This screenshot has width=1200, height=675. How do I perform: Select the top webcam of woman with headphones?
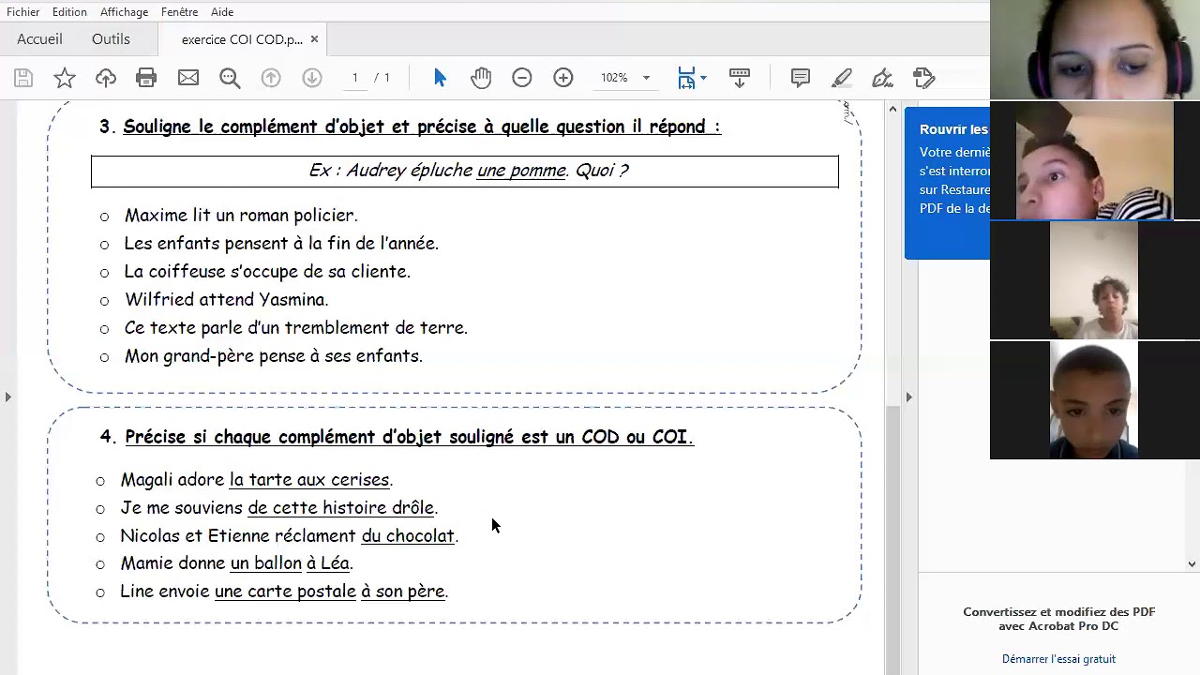coord(1095,49)
